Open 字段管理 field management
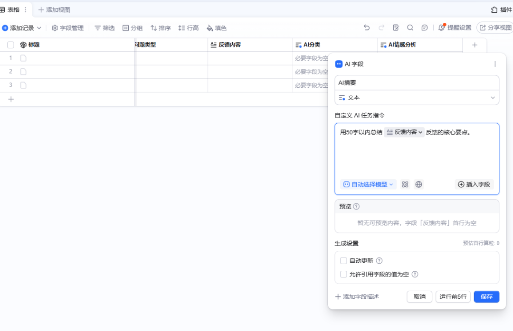Viewport: 513px width, 331px height. pyautogui.click(x=68, y=28)
